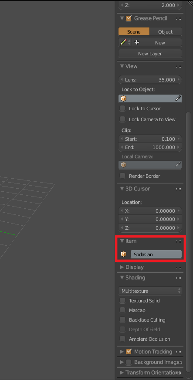Click the View panel drag grip

pos(179,66)
